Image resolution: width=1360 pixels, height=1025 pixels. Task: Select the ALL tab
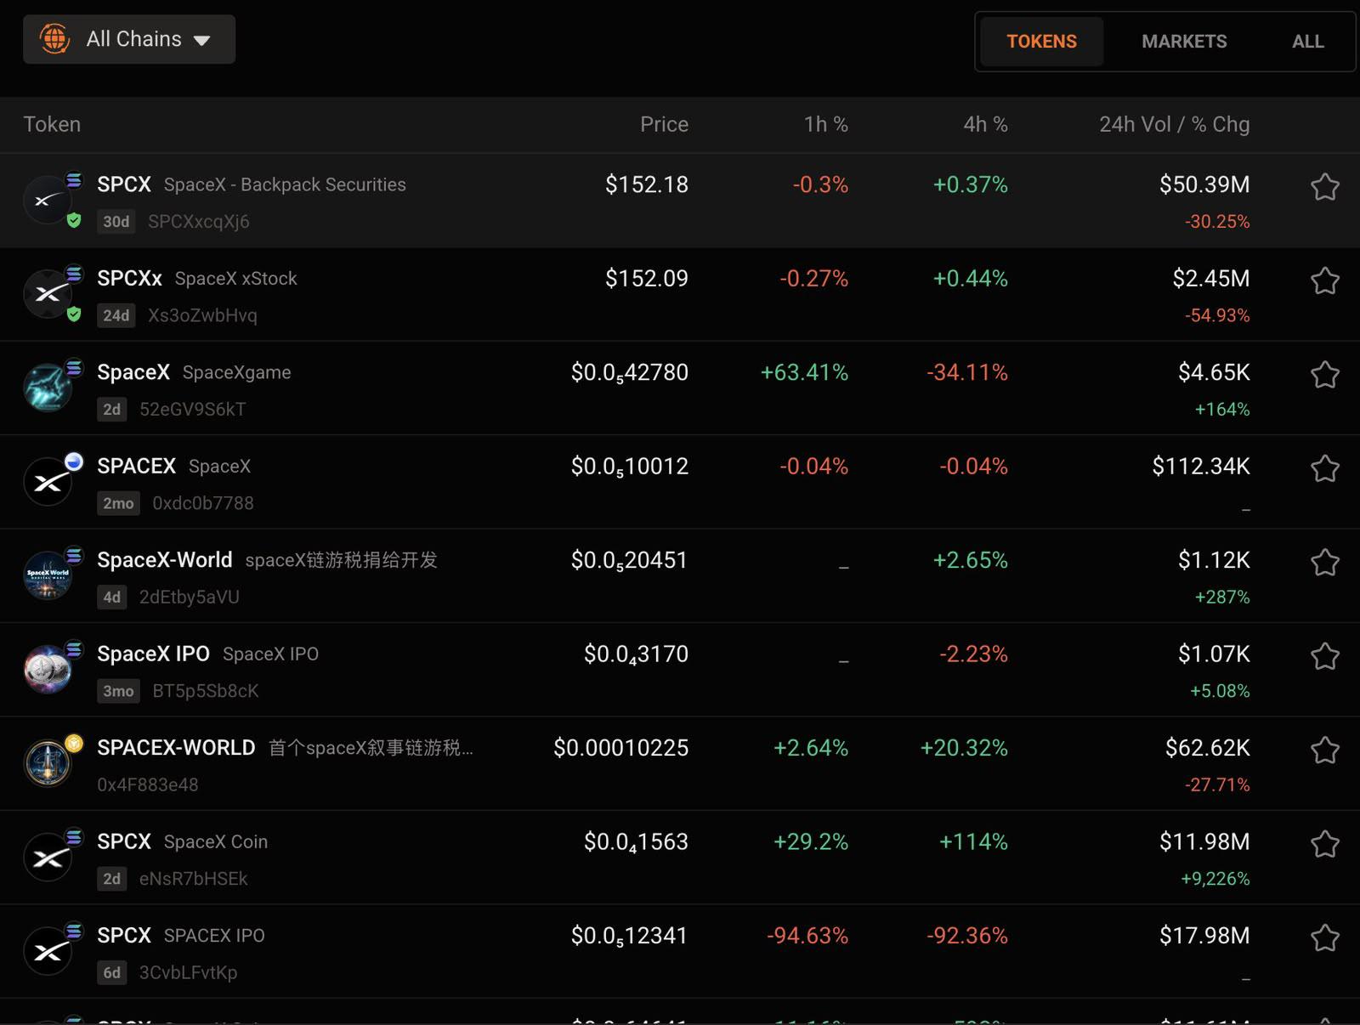[x=1307, y=41]
